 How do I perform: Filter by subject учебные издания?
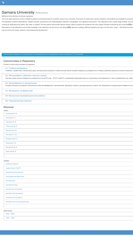pyautogui.click(x=12, y=164)
